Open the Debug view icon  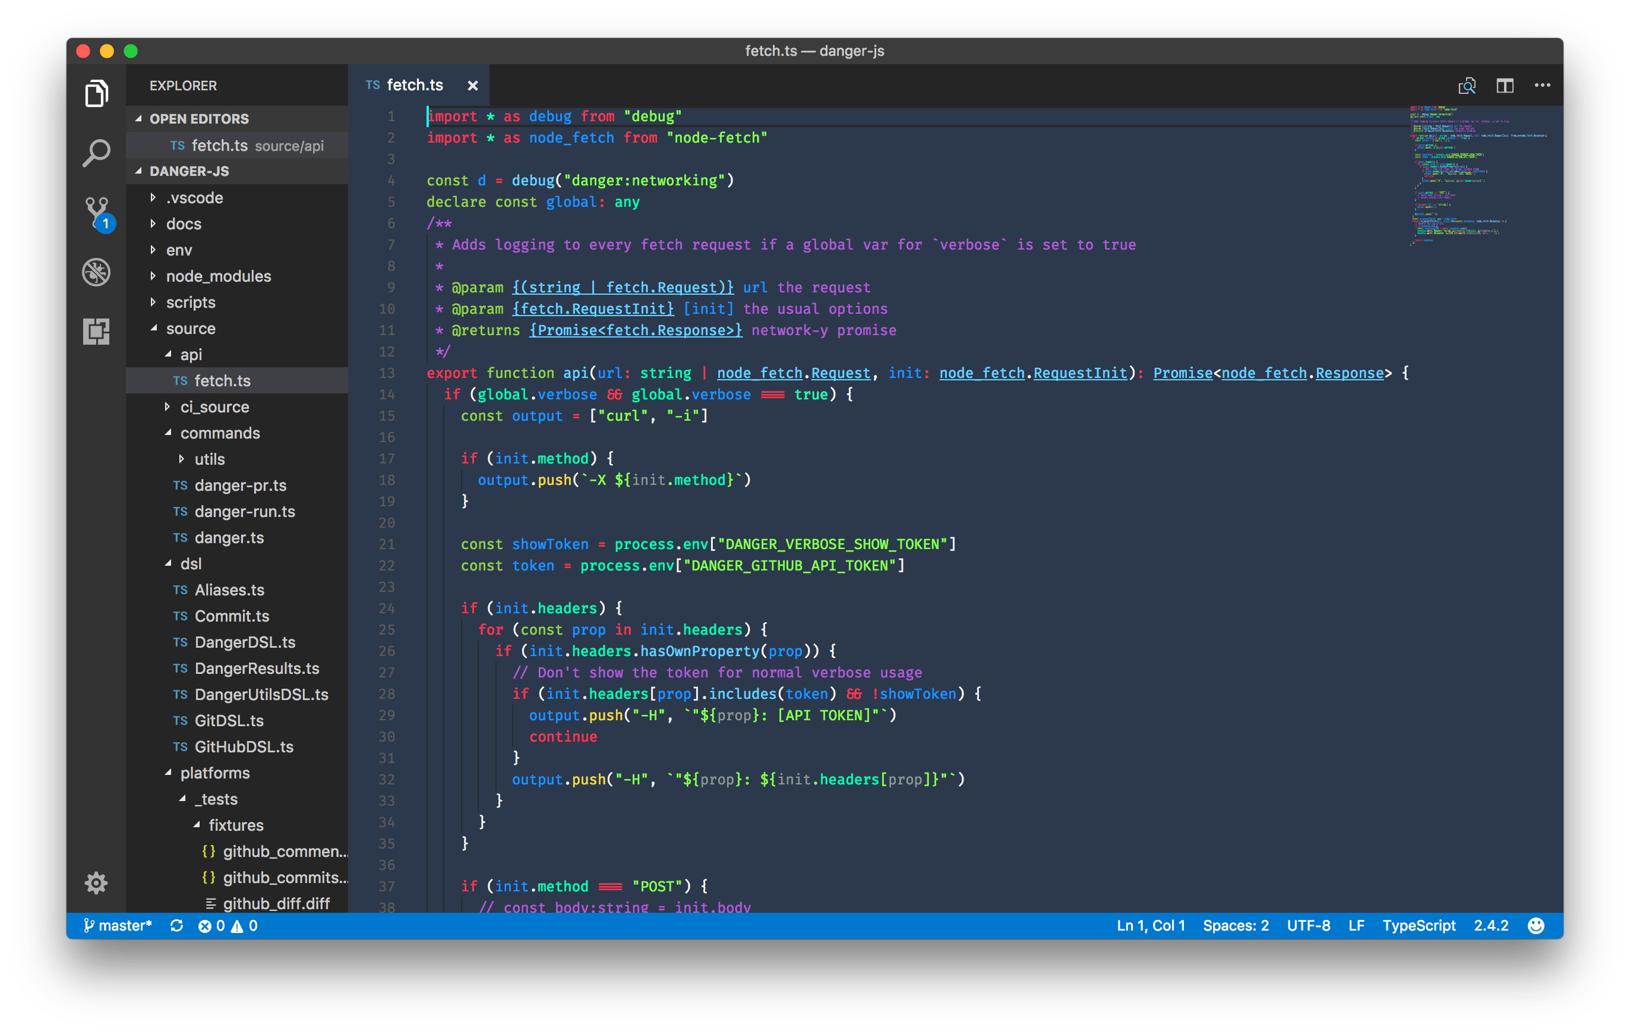[x=96, y=272]
